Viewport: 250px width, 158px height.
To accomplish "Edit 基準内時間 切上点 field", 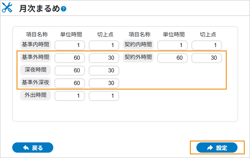I will [x=104, y=45].
